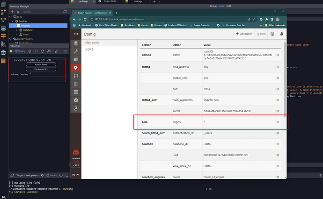Viewport: 323px width, 199px height.
Task: Collapse the couchdb tree node
Action: coord(15,26)
